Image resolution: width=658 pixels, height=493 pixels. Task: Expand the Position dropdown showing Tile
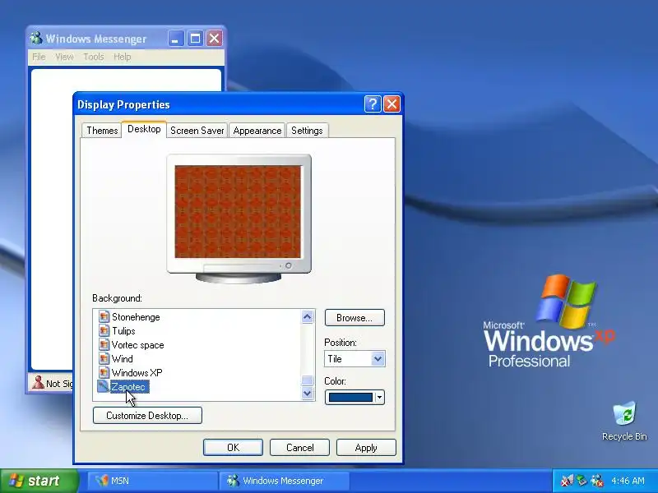coord(378,359)
